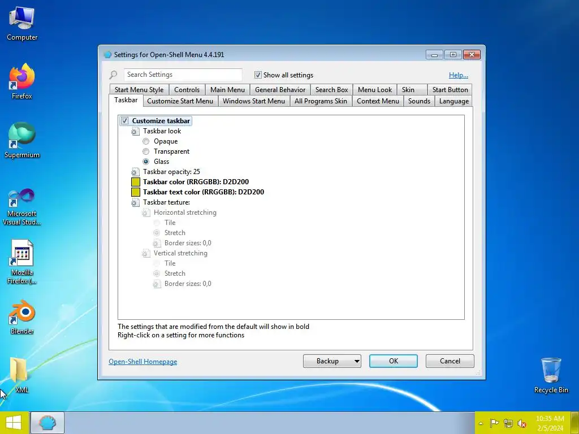Select the Taskbar texture setting row
579x434 pixels.
pyautogui.click(x=167, y=202)
